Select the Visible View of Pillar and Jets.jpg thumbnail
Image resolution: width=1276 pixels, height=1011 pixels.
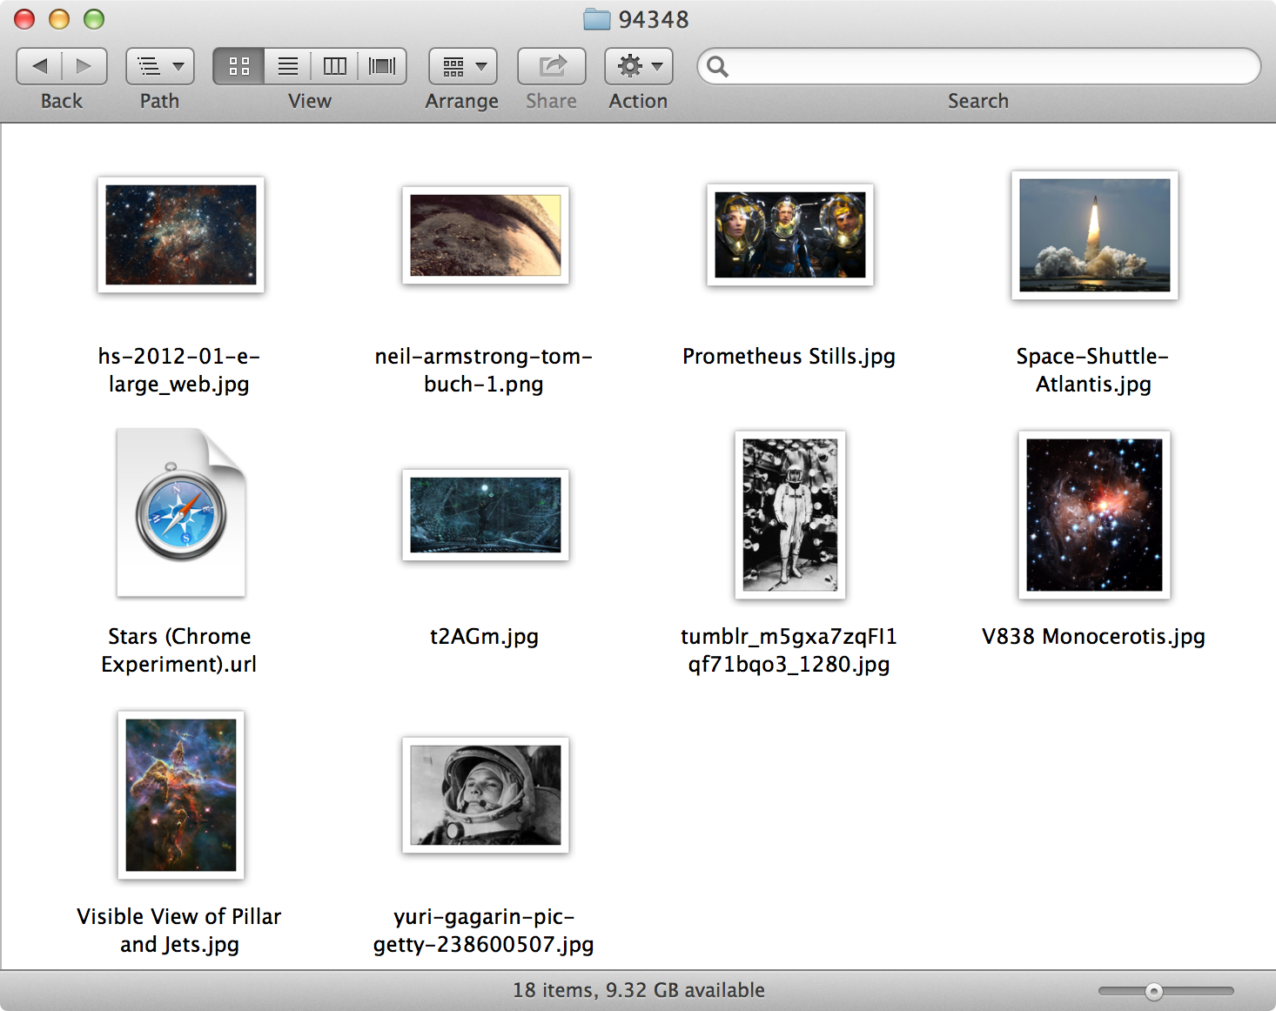click(x=181, y=795)
